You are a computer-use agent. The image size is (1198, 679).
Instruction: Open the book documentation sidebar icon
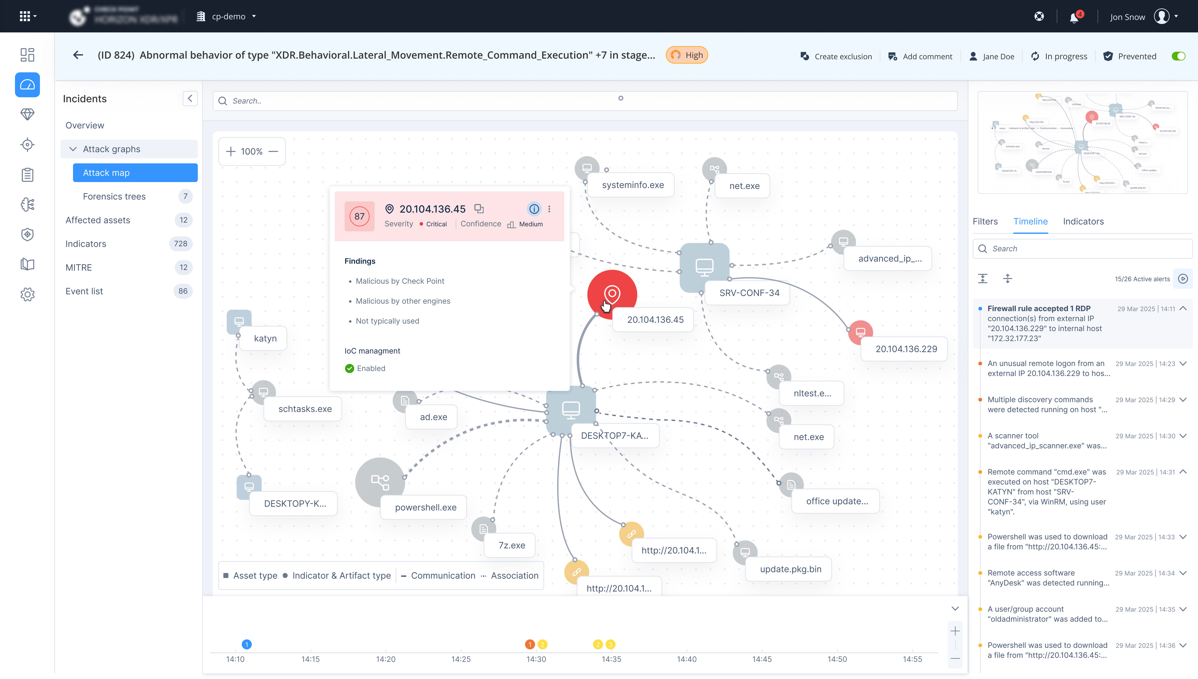27,264
